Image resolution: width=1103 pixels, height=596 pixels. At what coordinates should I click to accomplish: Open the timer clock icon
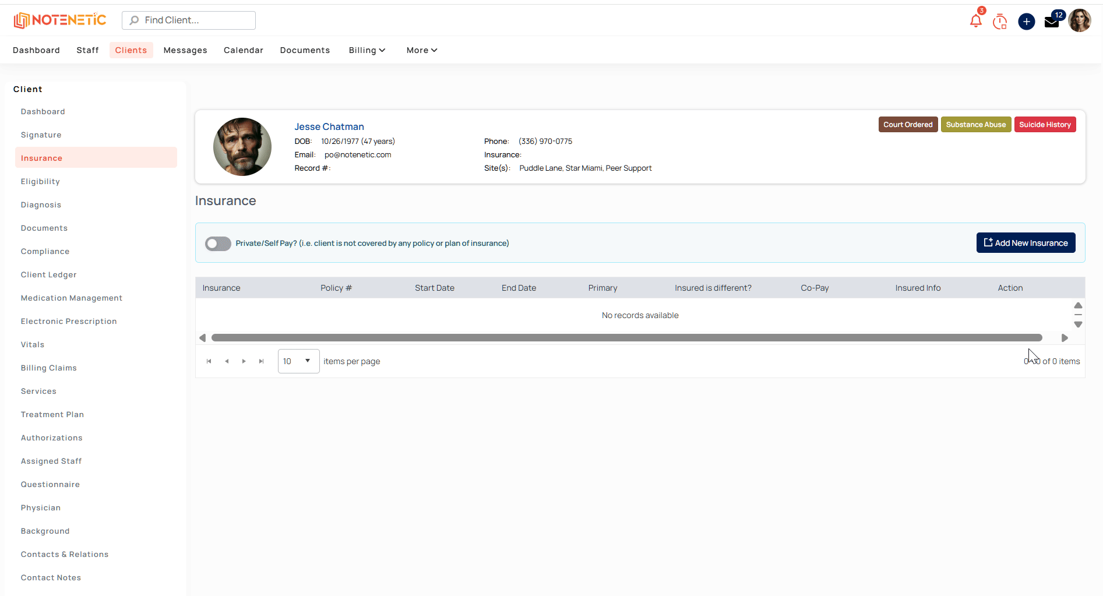[x=1000, y=22]
